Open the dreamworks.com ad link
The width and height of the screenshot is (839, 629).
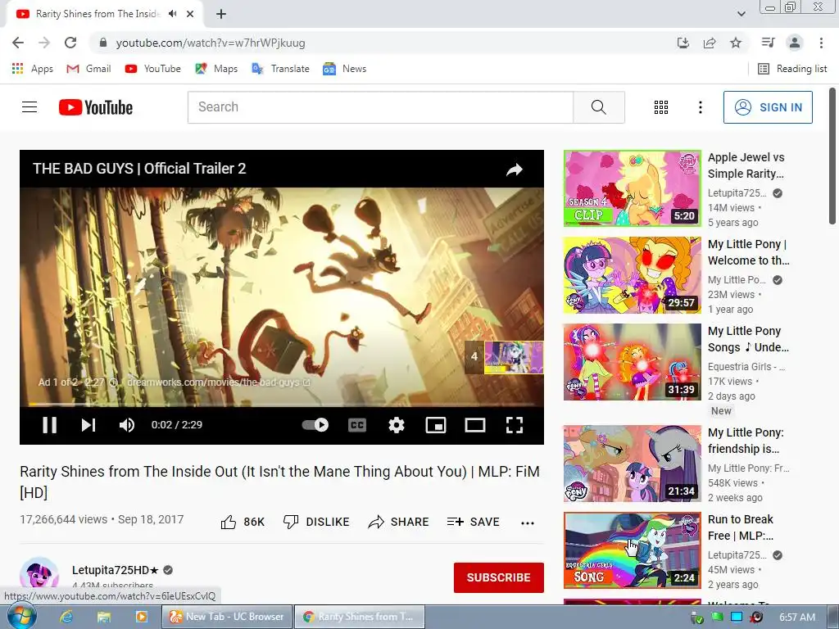(218, 382)
